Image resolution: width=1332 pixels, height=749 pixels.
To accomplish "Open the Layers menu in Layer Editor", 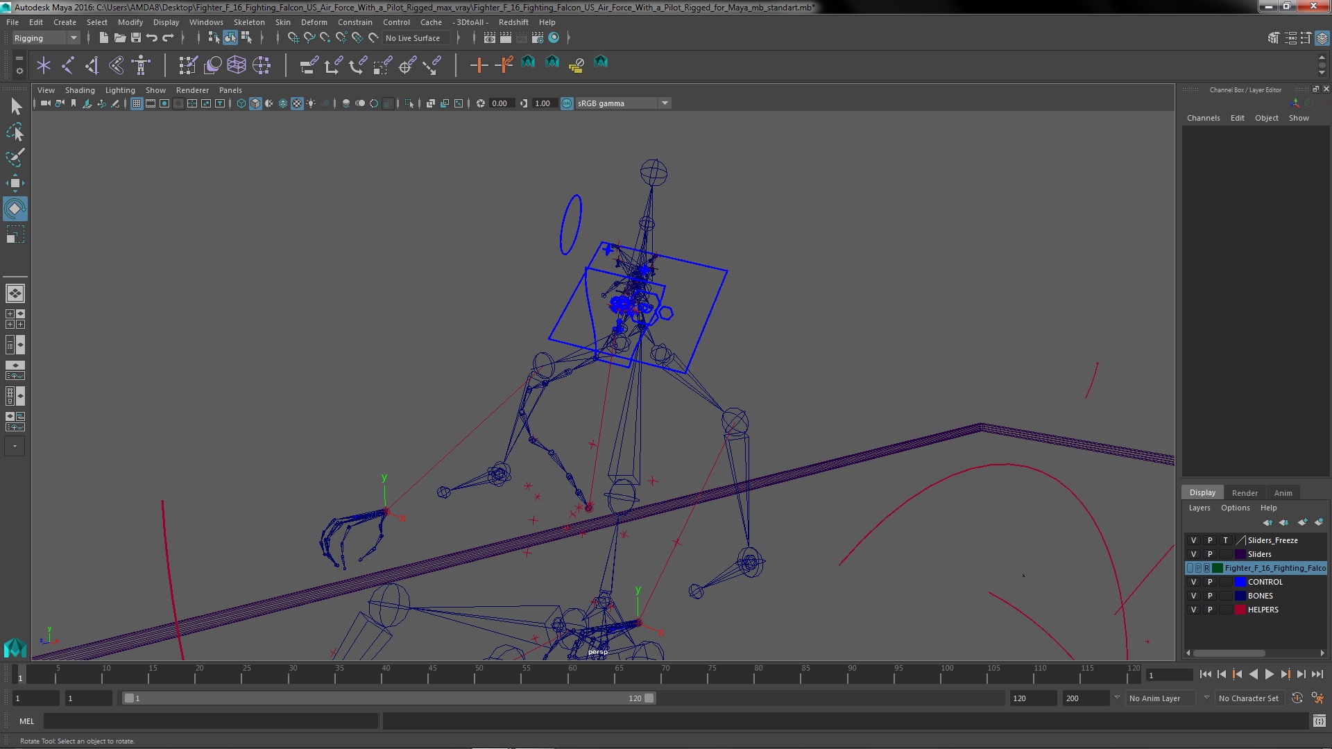I will point(1199,508).
